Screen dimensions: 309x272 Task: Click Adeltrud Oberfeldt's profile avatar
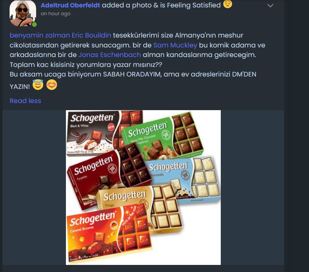point(23,13)
